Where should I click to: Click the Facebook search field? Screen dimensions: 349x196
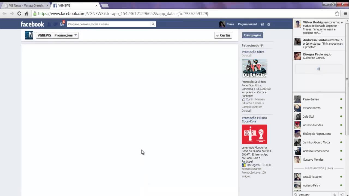click(x=109, y=24)
